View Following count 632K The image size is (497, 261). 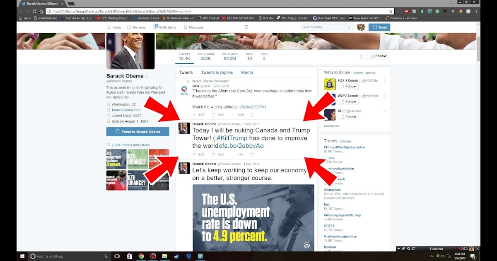[205, 56]
